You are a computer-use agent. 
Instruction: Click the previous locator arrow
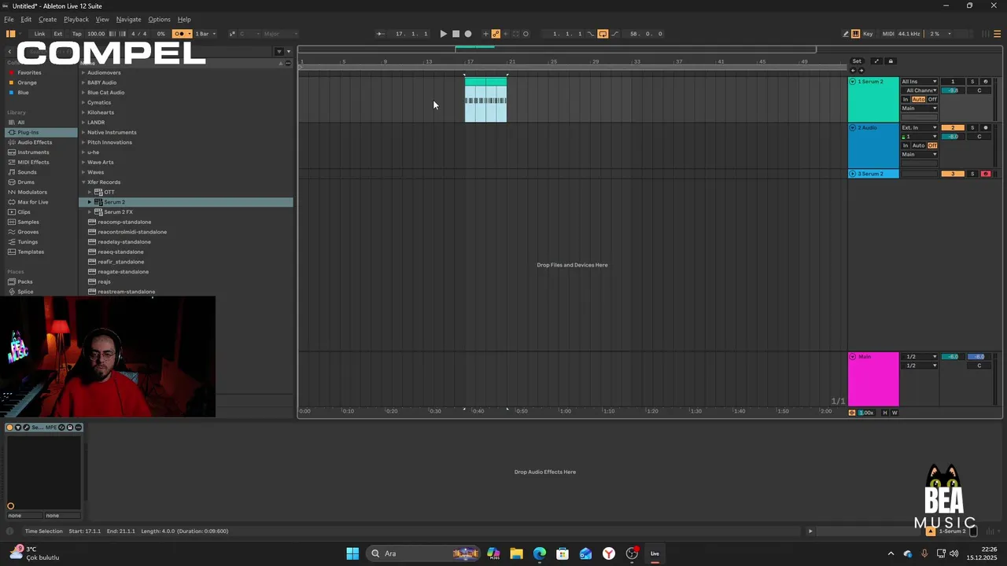pos(853,71)
